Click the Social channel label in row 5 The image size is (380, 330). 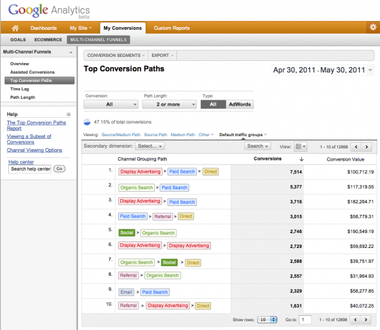[x=127, y=232]
